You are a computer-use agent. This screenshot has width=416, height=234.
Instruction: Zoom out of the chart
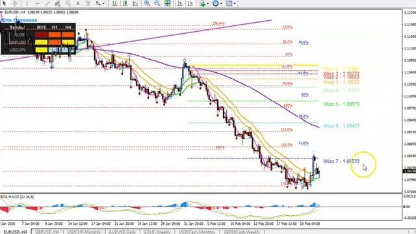tap(157, 3)
